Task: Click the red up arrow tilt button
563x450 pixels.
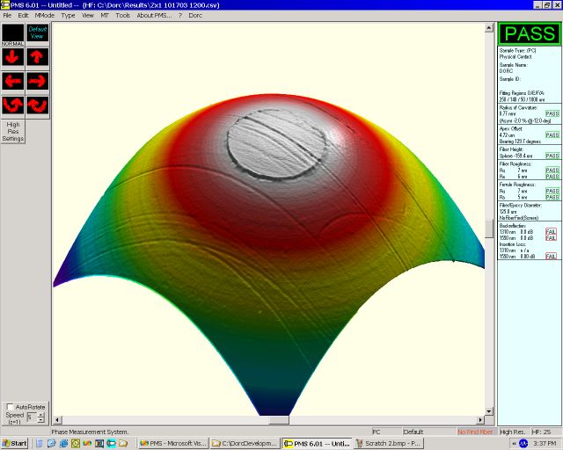Action: pyautogui.click(x=37, y=58)
